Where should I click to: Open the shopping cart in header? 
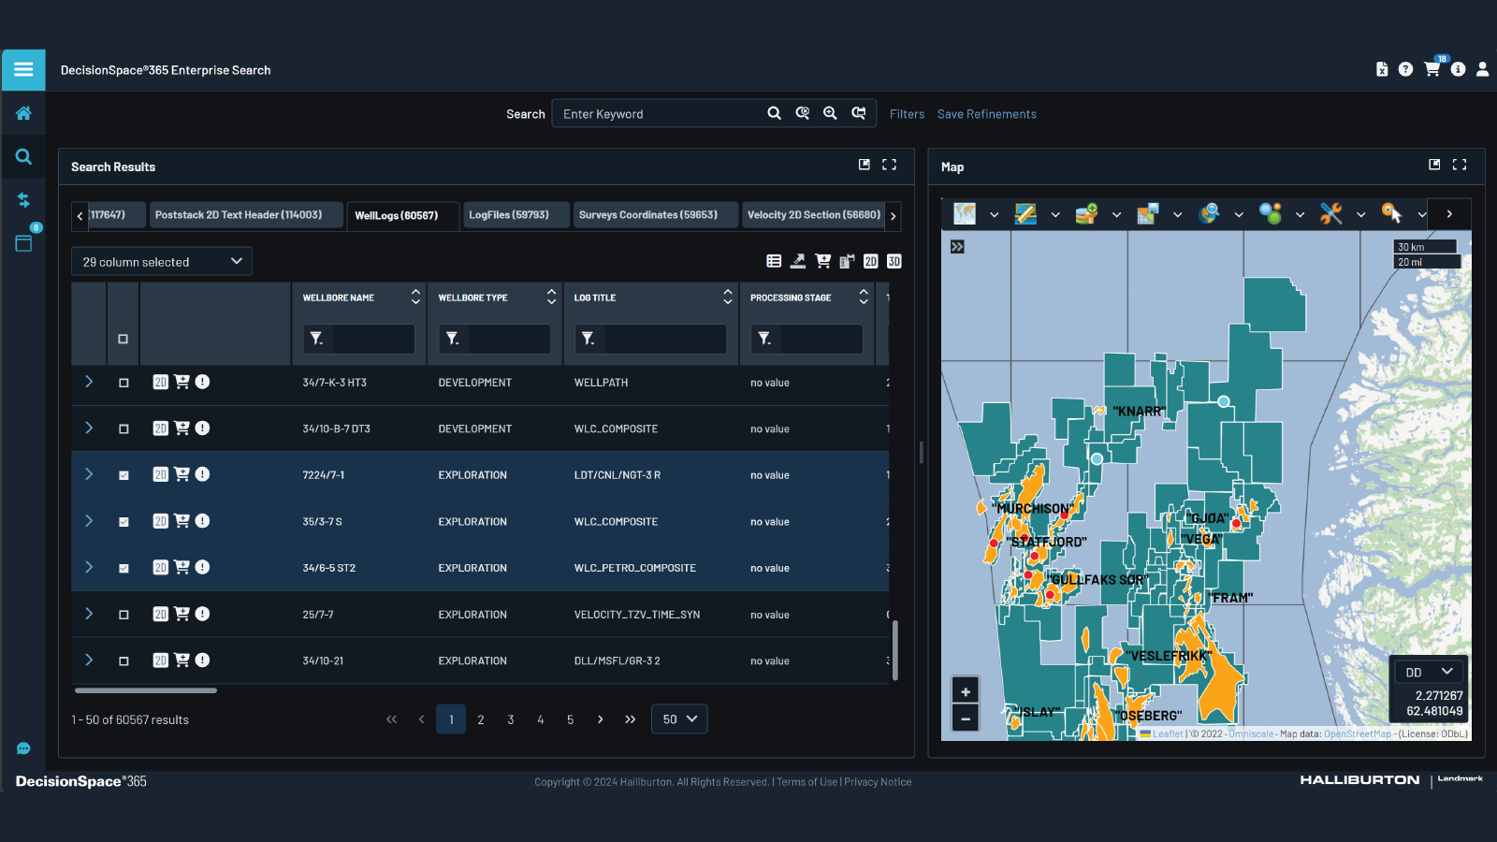(x=1432, y=69)
